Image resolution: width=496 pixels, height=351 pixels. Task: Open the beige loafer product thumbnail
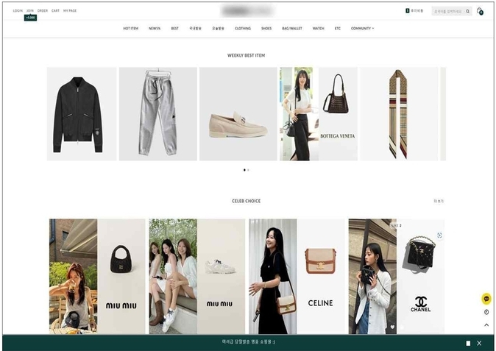[x=238, y=114]
